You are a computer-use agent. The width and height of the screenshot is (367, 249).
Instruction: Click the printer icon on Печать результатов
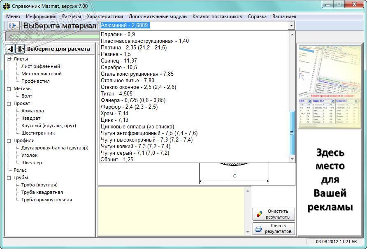point(258,228)
